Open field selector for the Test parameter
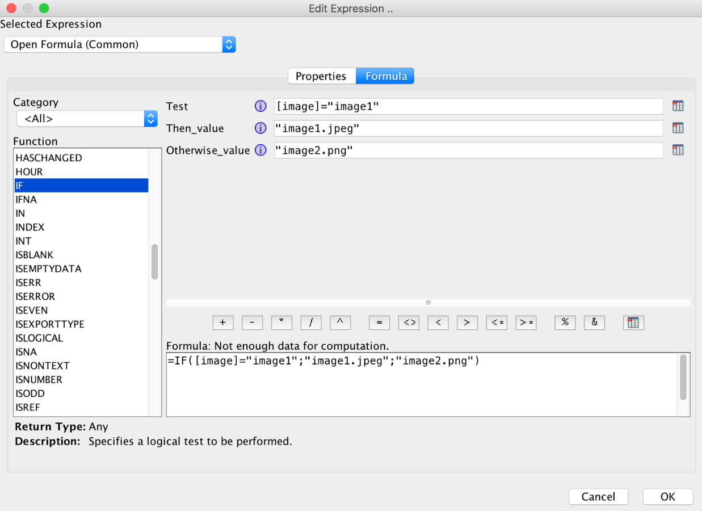This screenshot has height=511, width=702. pyautogui.click(x=678, y=106)
